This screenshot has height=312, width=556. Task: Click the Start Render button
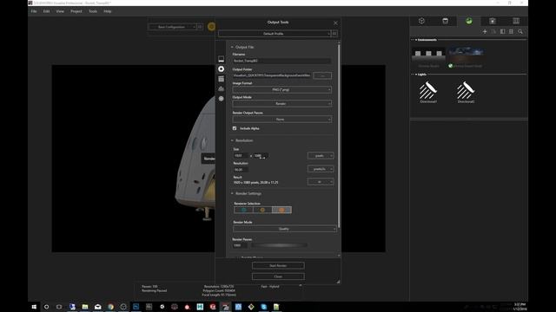[278, 266]
